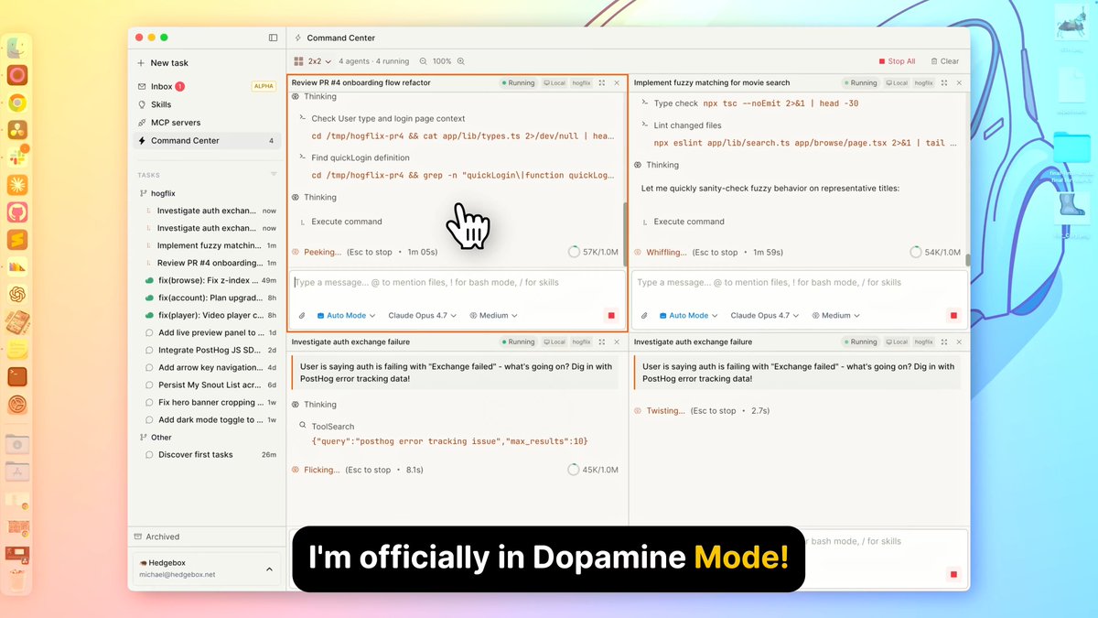Close the Implement fuzzy matching pane

coord(959,83)
